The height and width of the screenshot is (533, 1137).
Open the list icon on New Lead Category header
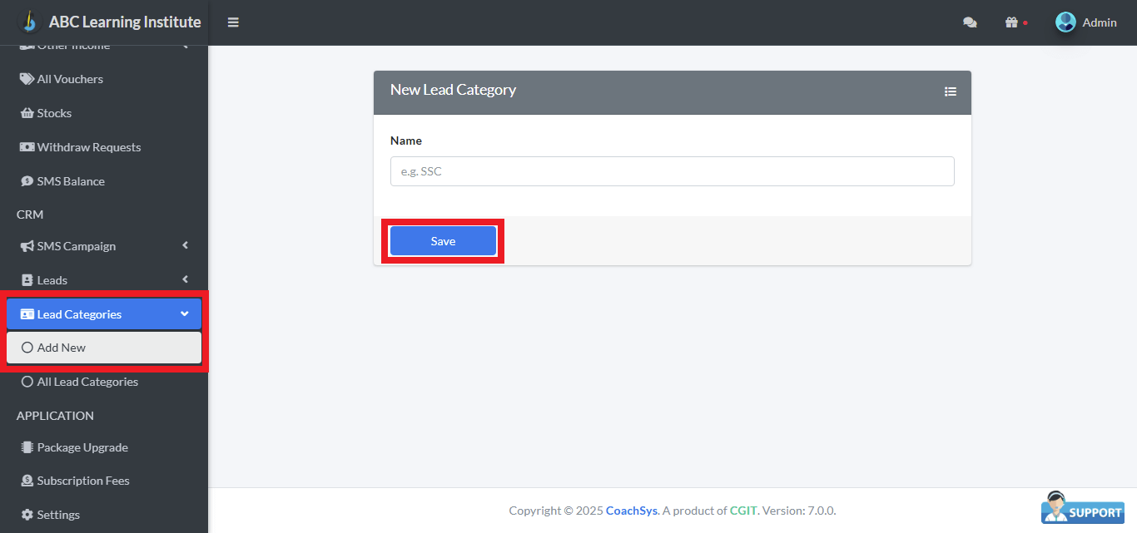coord(951,91)
